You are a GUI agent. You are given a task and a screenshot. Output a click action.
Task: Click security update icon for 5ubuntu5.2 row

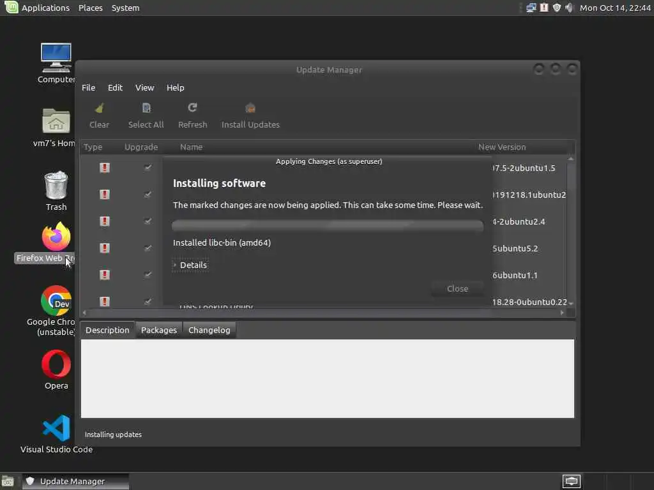(104, 248)
